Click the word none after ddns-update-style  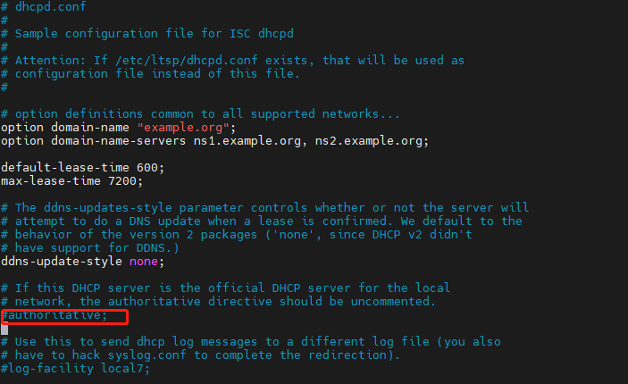click(x=144, y=262)
